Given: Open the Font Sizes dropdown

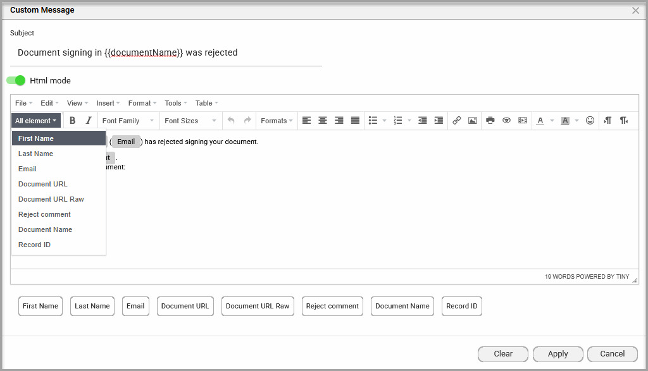Looking at the screenshot, I should pyautogui.click(x=190, y=121).
